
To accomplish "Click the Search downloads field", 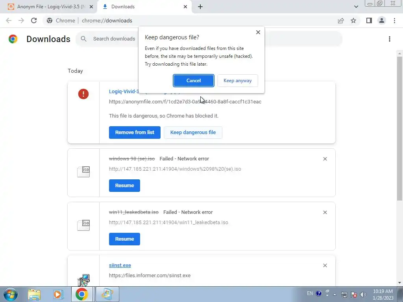I will pos(209,39).
